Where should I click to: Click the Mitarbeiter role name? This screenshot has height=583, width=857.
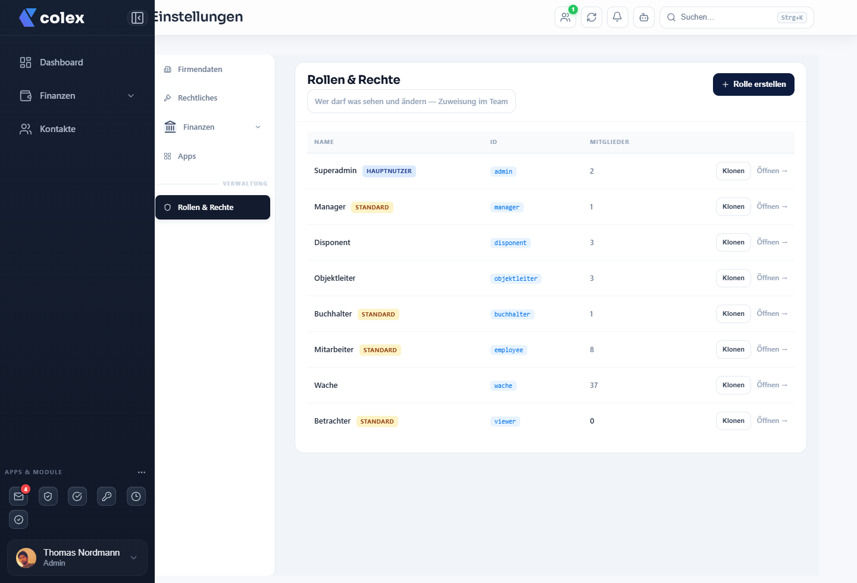click(334, 350)
